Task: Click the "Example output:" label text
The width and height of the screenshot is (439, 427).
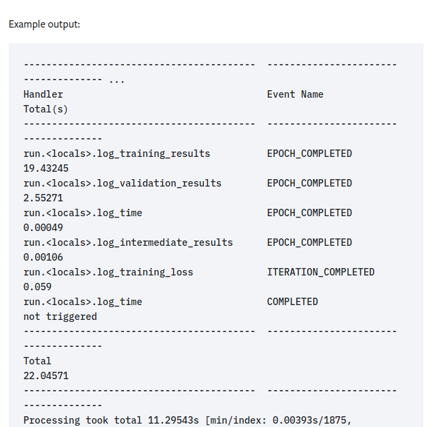Action: coord(44,24)
